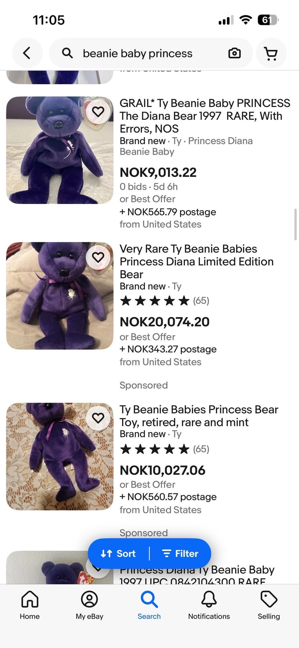Viewport: 299px width, 648px height.
Task: Click the "beanie baby princess" search field
Action: pyautogui.click(x=146, y=53)
